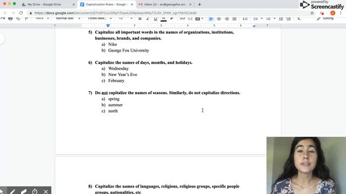Click the browser back arrow

[x=5, y=13]
